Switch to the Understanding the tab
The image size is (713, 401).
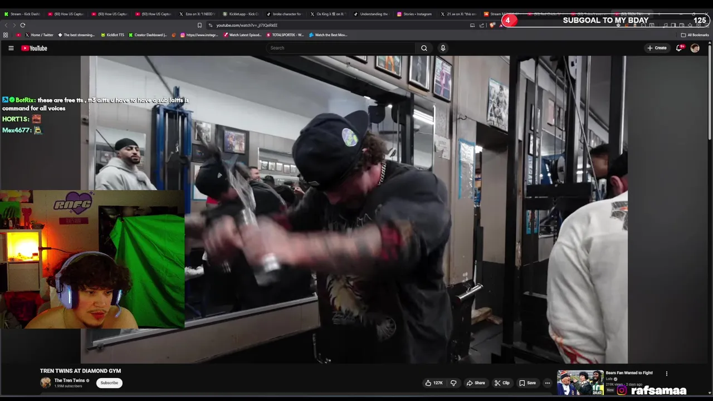373,14
